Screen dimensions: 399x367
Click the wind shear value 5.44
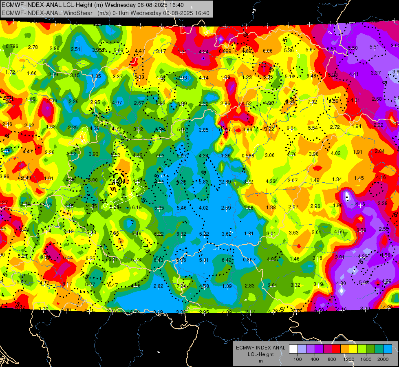click(68, 257)
